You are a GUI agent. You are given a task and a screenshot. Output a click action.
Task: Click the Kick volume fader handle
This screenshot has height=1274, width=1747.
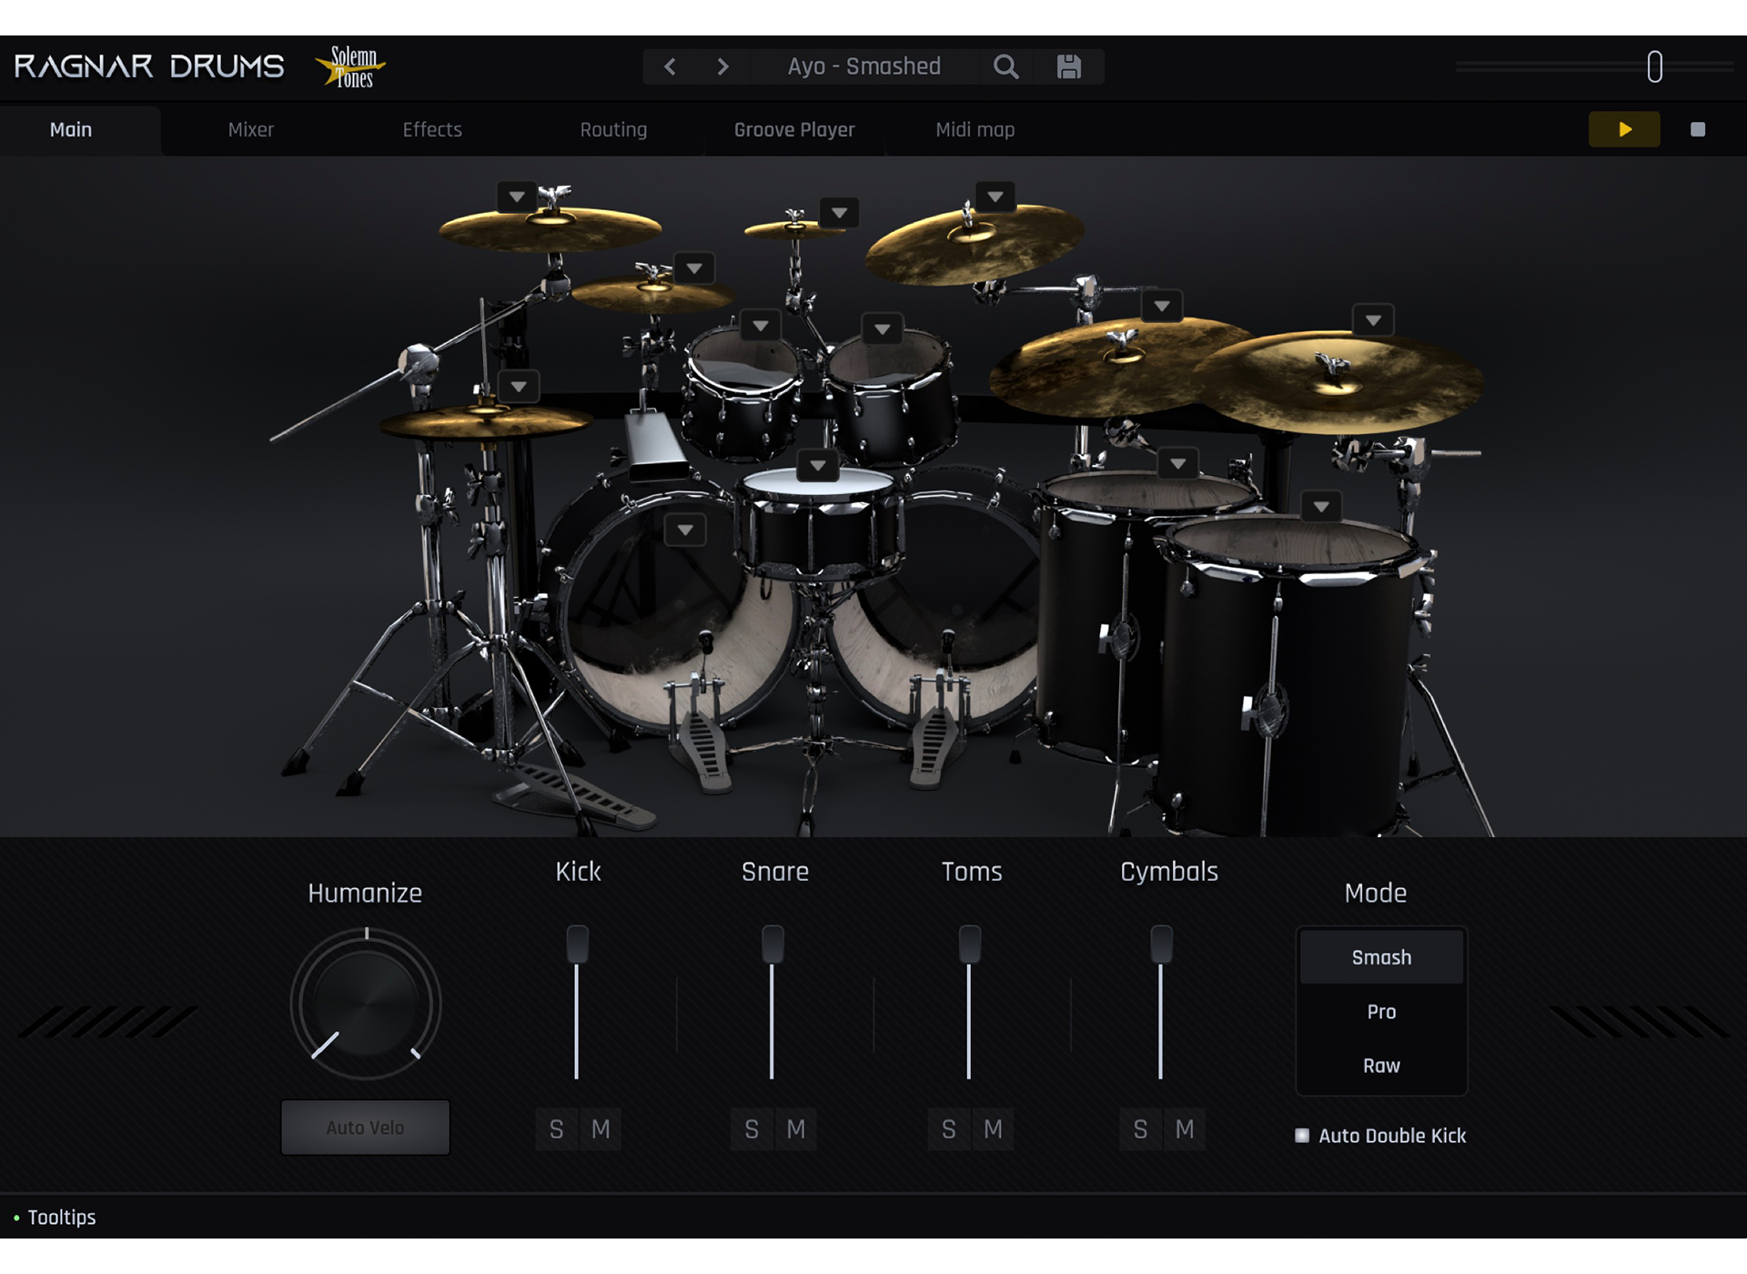pos(578,945)
